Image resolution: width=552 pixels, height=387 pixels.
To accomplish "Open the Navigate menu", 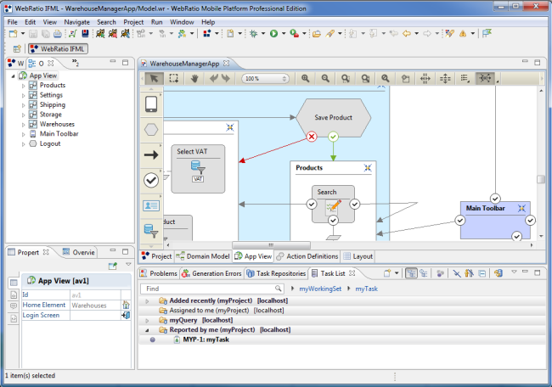I will [76, 22].
